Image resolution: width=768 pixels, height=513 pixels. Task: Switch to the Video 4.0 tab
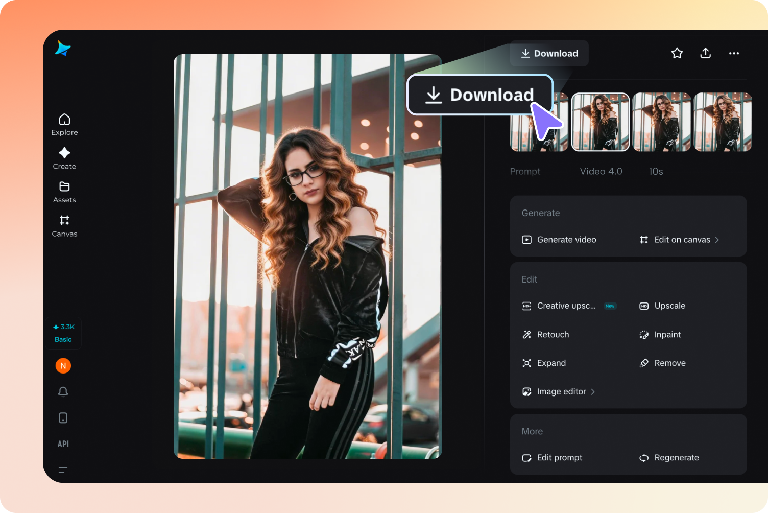pos(601,171)
